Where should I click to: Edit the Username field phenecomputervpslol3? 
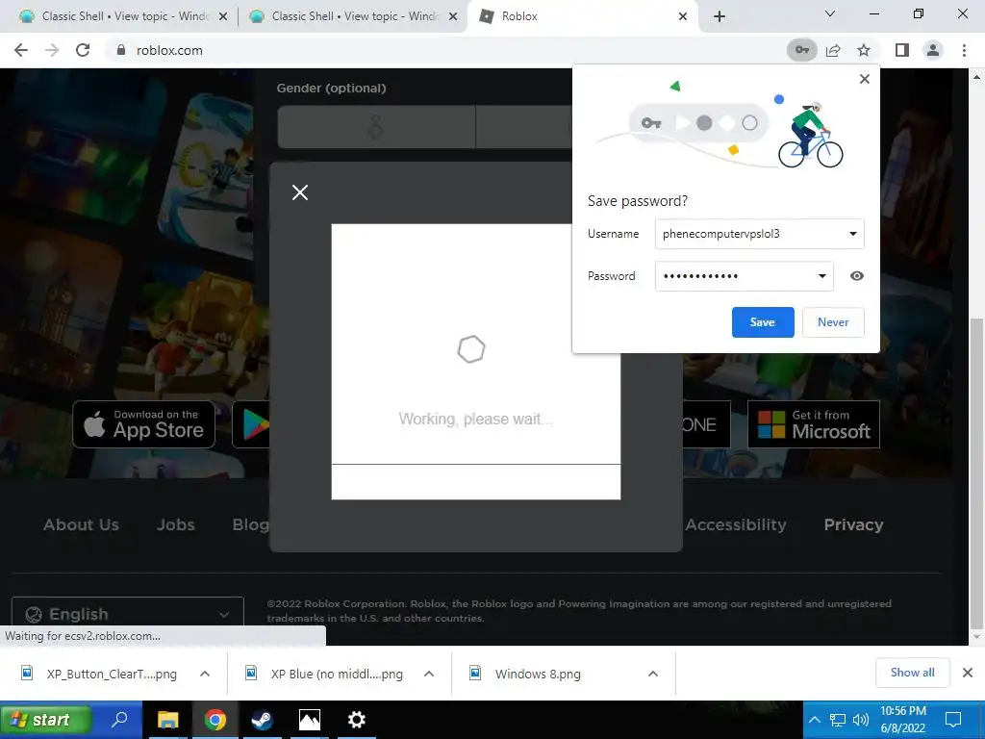(x=760, y=234)
